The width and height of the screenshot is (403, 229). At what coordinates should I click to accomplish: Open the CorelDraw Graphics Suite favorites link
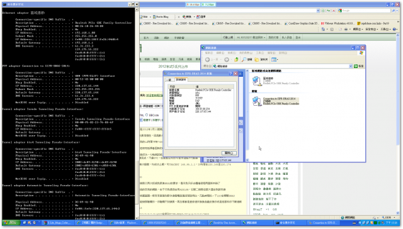(302, 23)
